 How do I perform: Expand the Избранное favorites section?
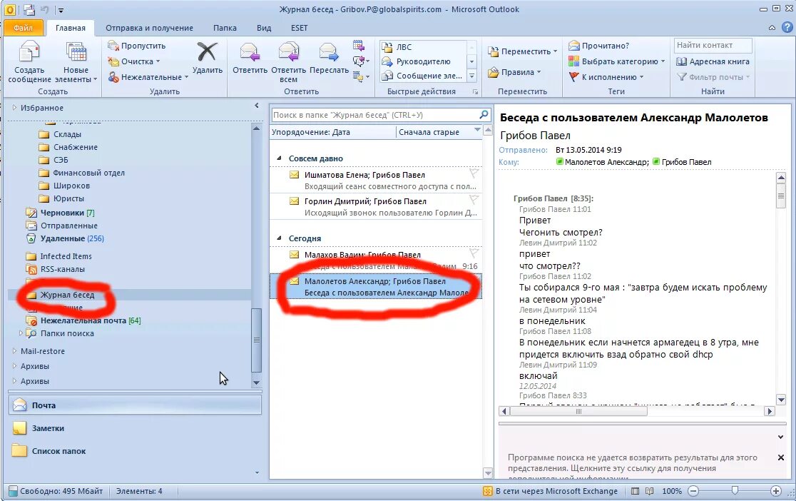tap(14, 108)
